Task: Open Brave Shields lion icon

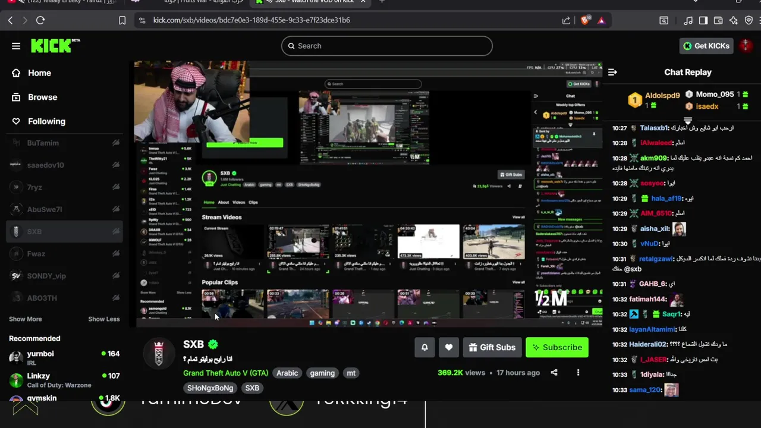Action: pos(584,20)
